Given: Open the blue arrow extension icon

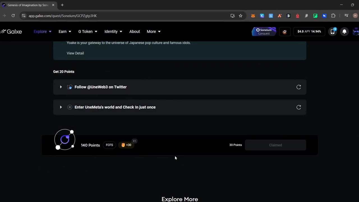Looking at the screenshot, I should point(324,16).
